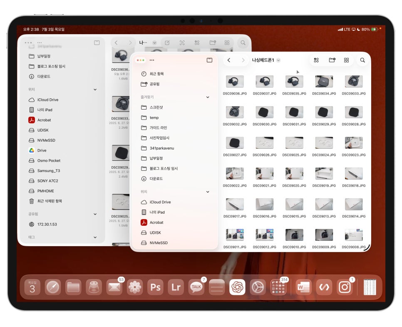Open Instagram from the dock
402x327 pixels.
tap(345, 287)
